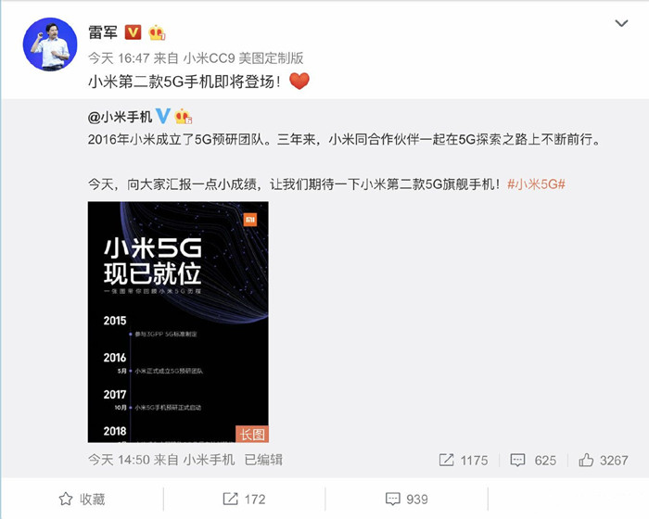
Task: Click the 今天 14:50 original post timestamp
Action: pyautogui.click(x=119, y=460)
